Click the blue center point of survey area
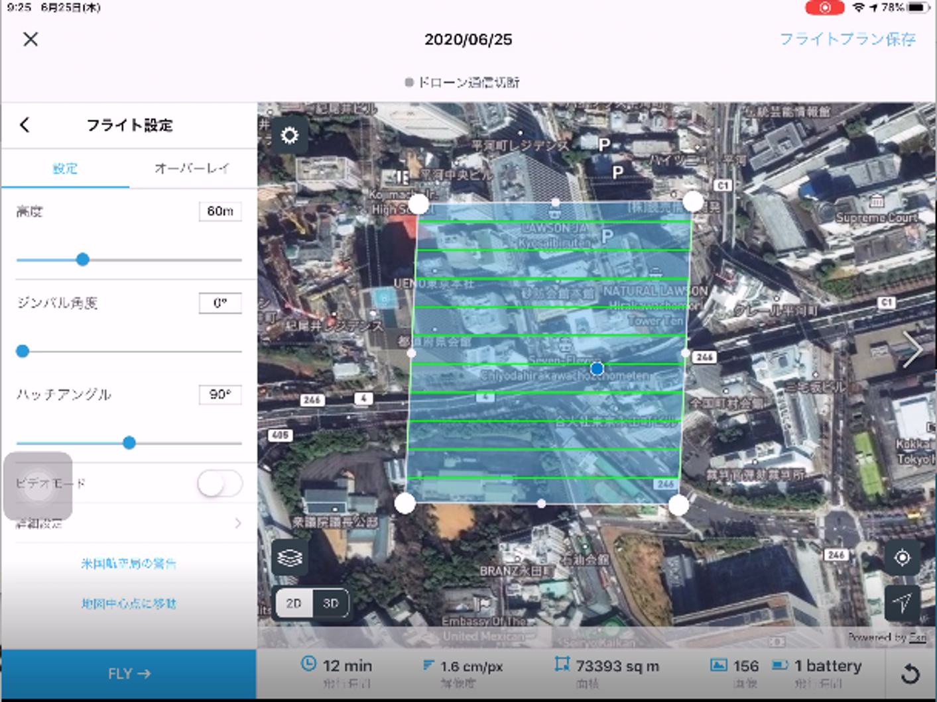This screenshot has width=937, height=702. click(x=597, y=369)
